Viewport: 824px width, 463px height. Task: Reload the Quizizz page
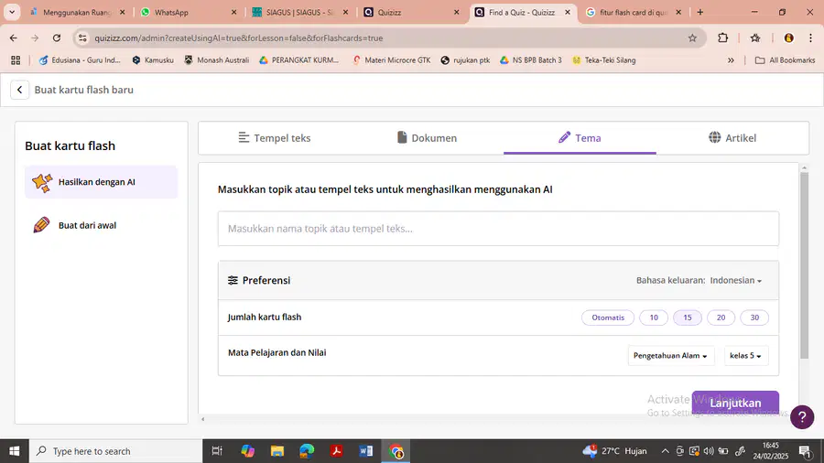point(57,38)
